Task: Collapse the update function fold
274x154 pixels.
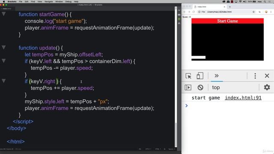Action: [x=4, y=47]
